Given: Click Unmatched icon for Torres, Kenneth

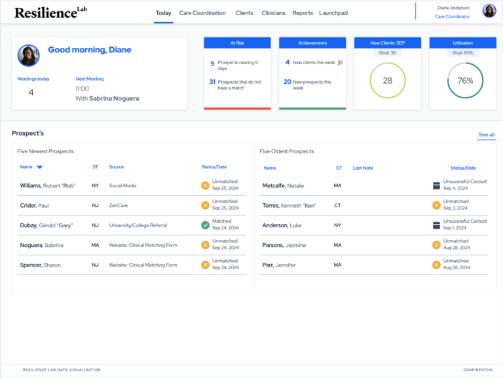Looking at the screenshot, I should point(436,205).
